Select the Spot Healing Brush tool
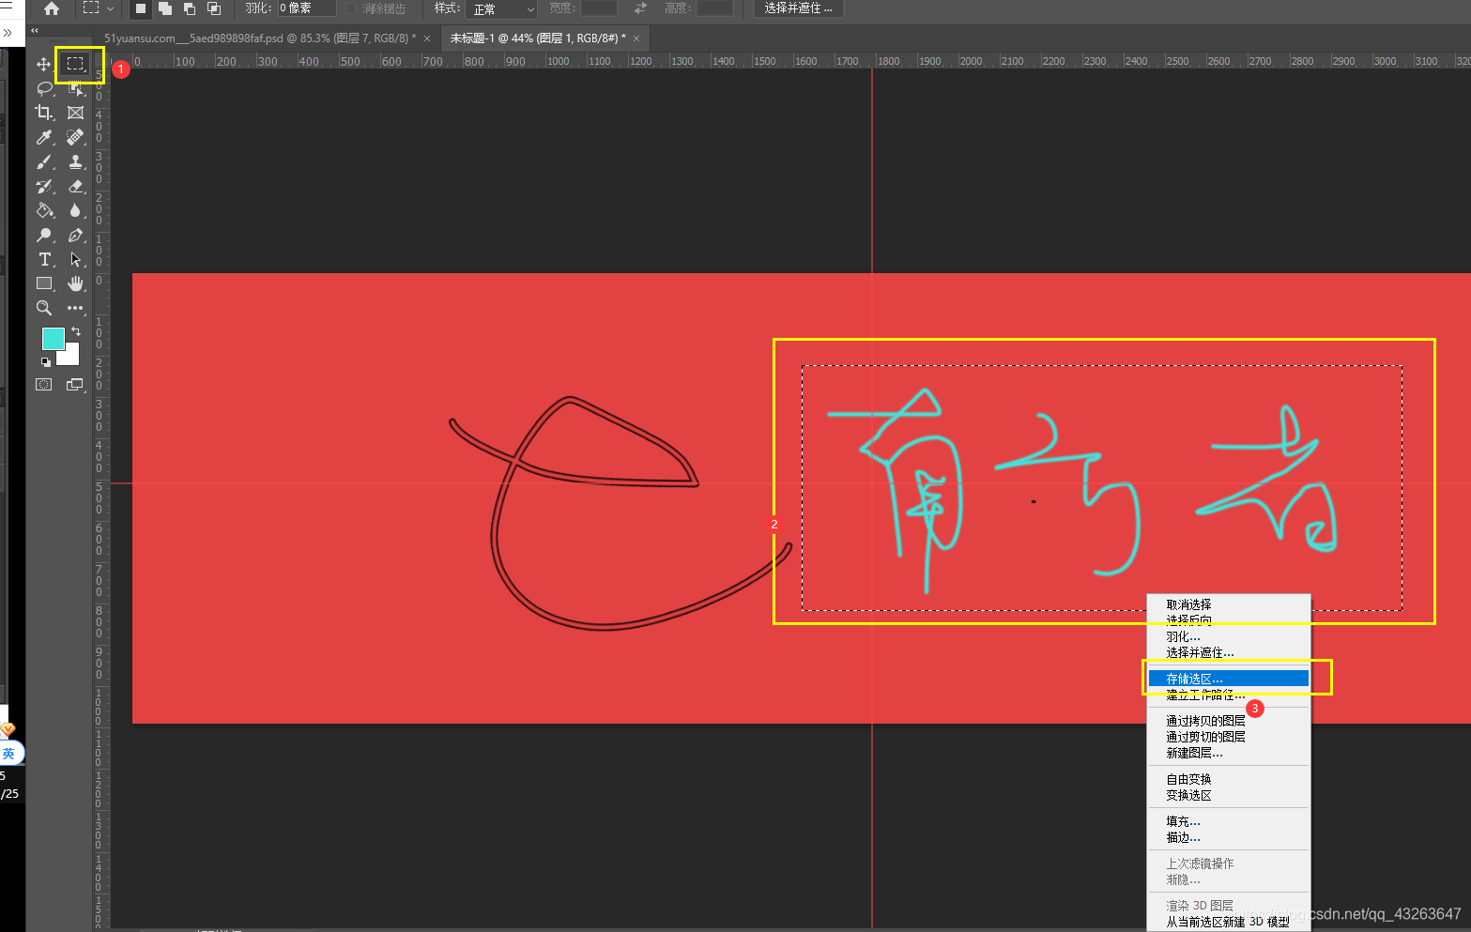This screenshot has height=932, width=1471. [x=75, y=137]
